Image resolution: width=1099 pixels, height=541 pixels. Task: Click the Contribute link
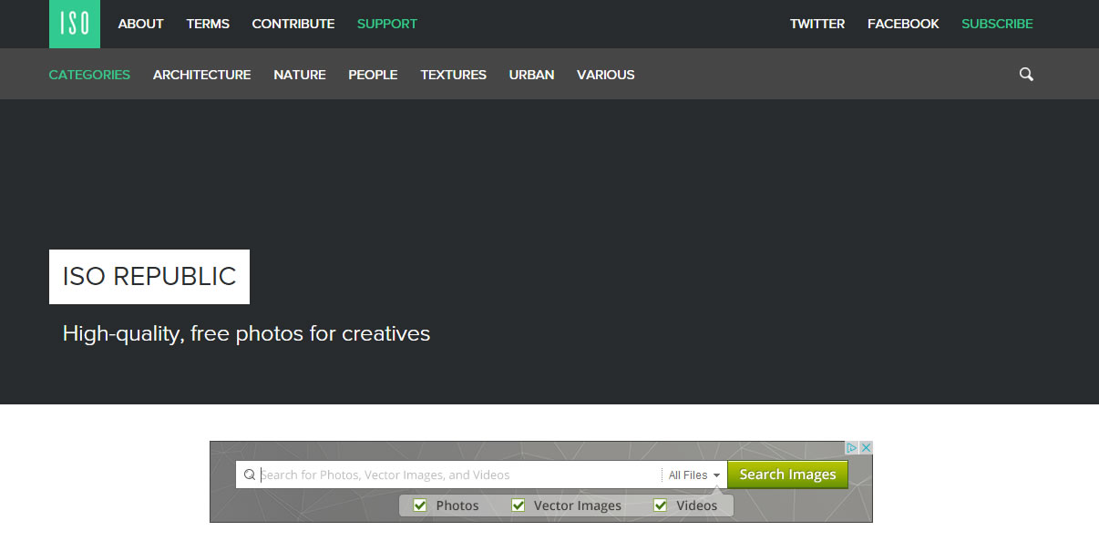pos(293,24)
